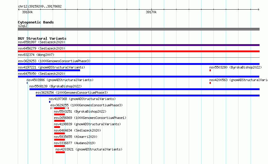Open esv3629253 1000GenomesConsortiumPhase3 label
Image resolution: width=268 pixels, height=164 pixels.
pos(54,61)
